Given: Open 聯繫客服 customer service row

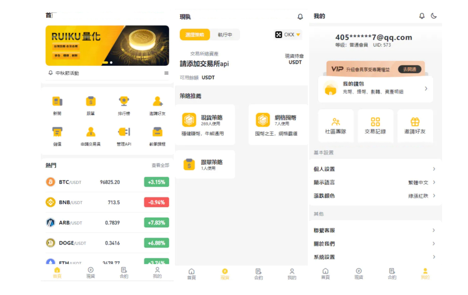Looking at the screenshot, I should [375, 230].
